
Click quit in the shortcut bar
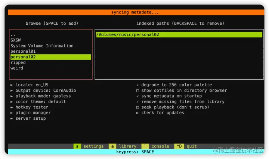click(x=192, y=146)
